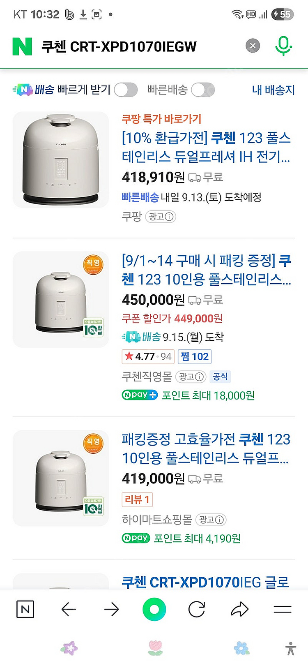Screen dimensions: 308x668
Task: Tap the green circle Naver search button
Action: [154, 609]
